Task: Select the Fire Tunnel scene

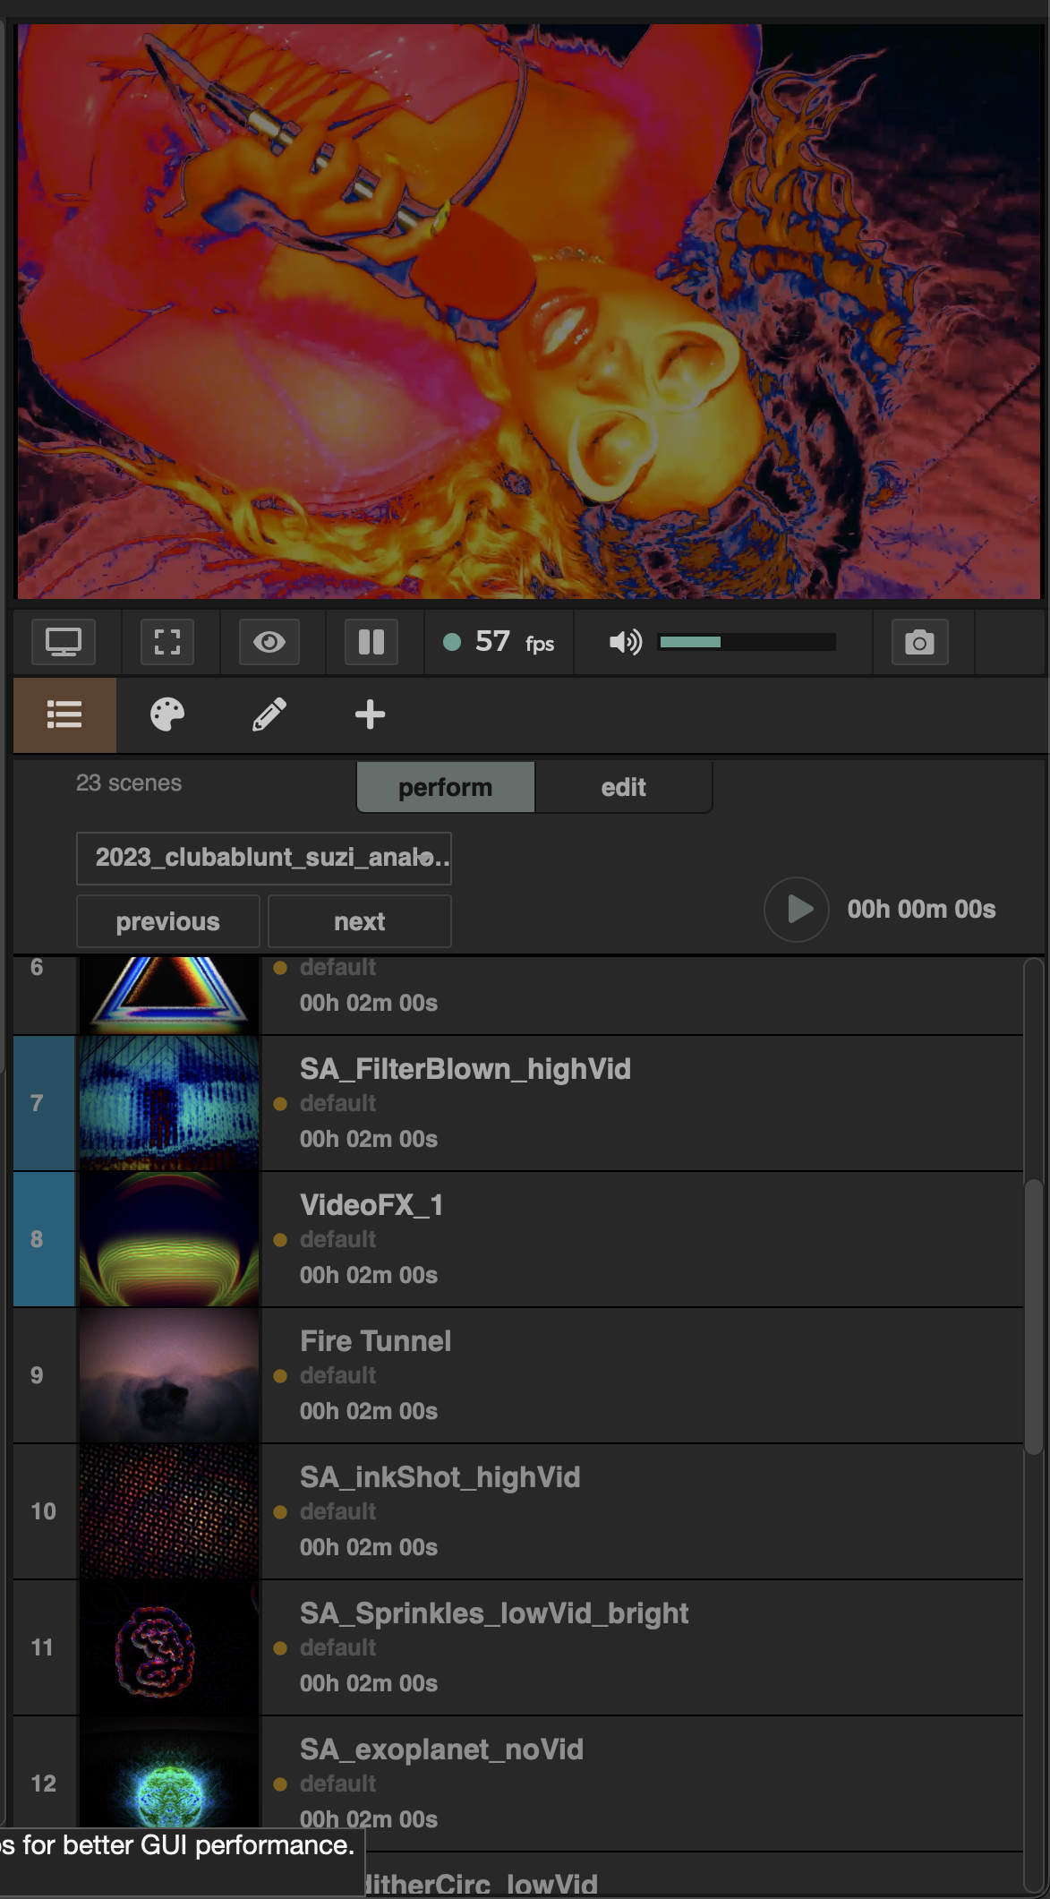Action: (518, 1375)
